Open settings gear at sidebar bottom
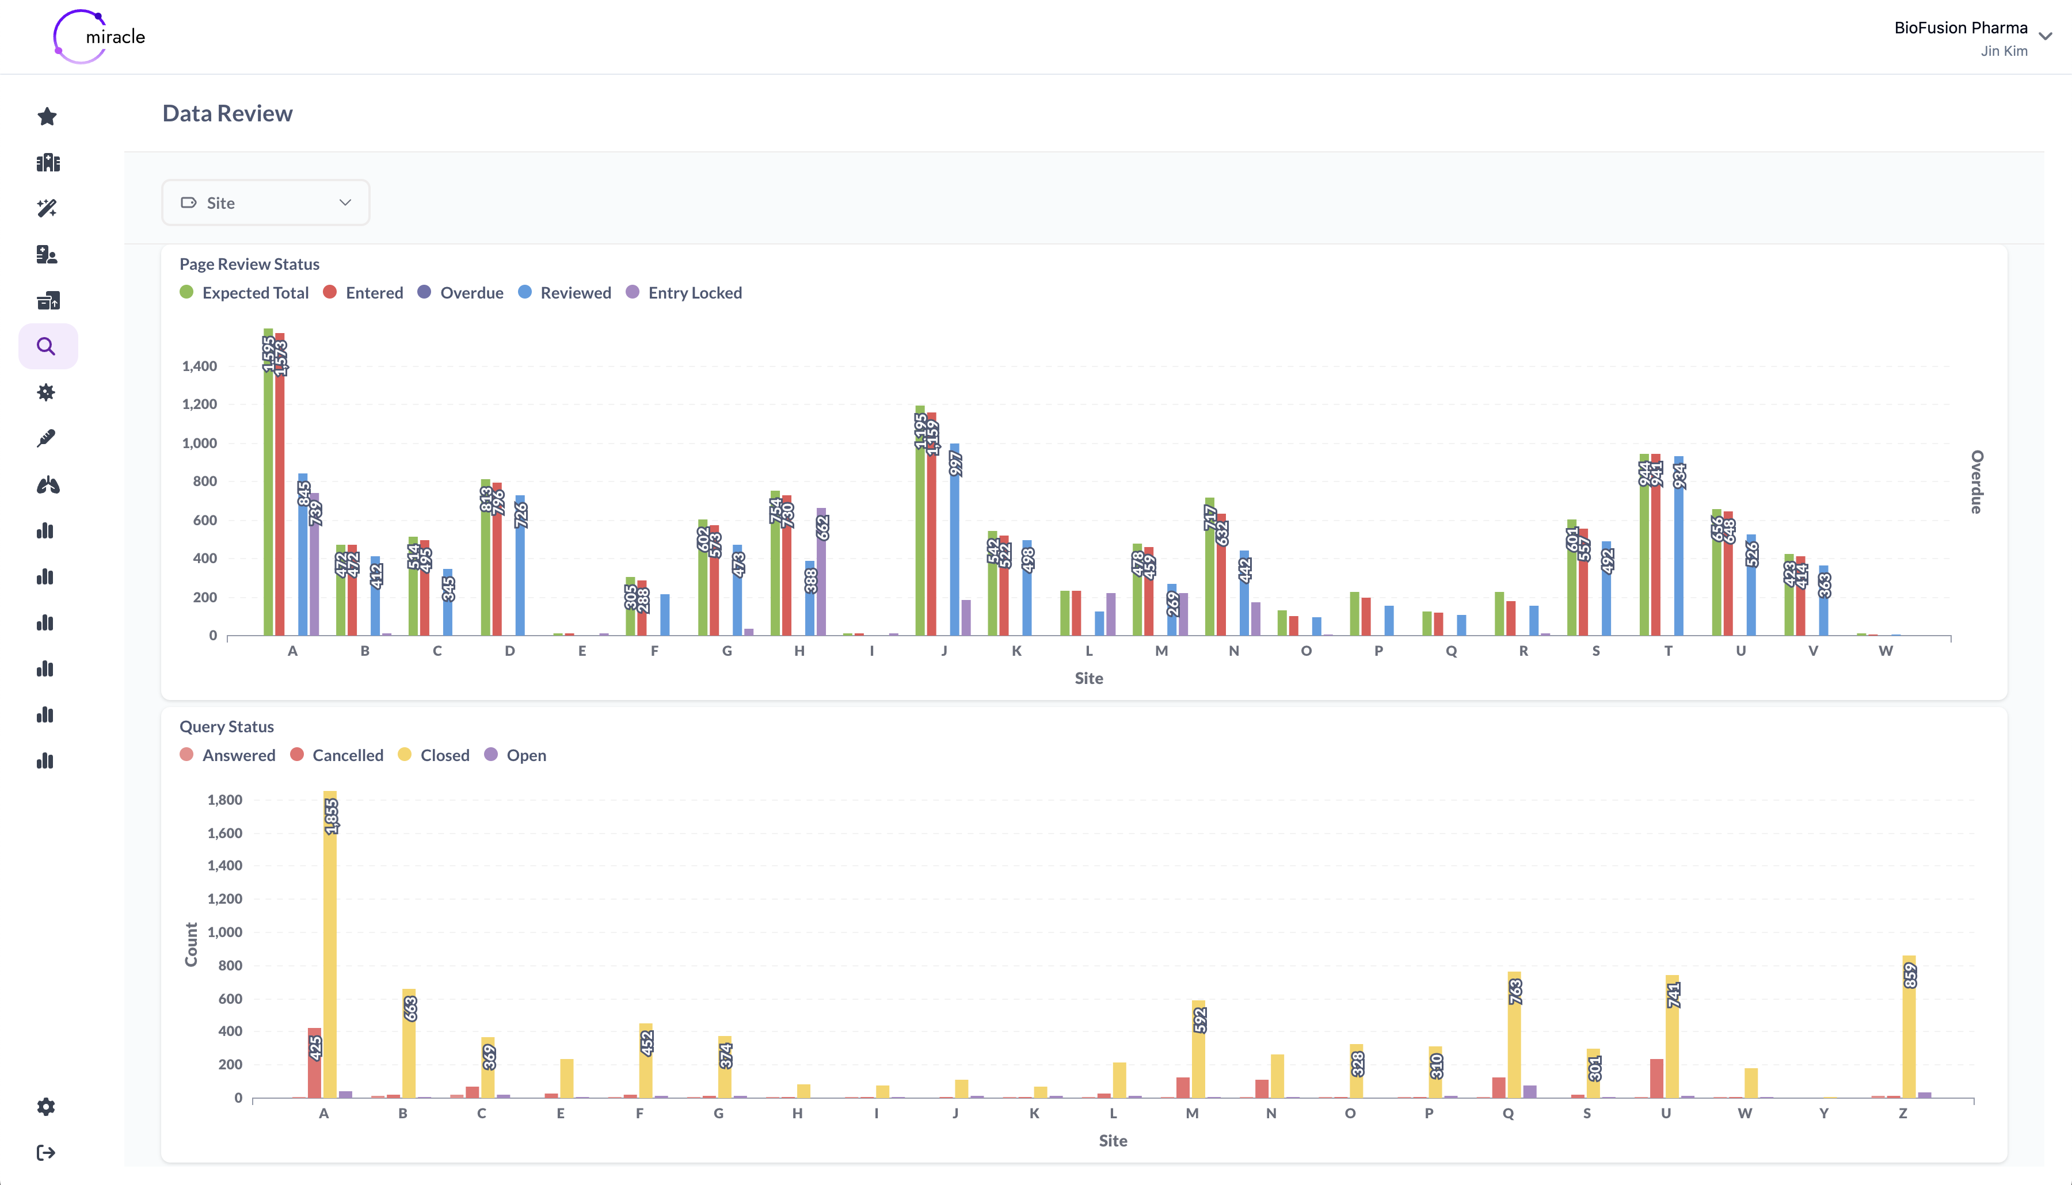This screenshot has height=1185, width=2072. point(47,1107)
